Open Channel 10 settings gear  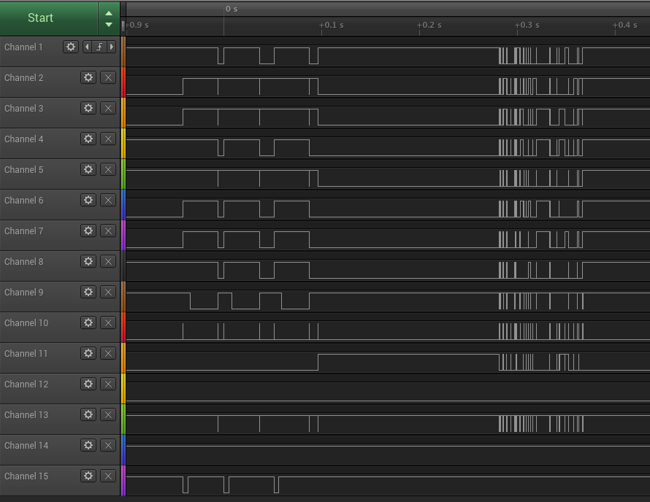[x=88, y=323]
